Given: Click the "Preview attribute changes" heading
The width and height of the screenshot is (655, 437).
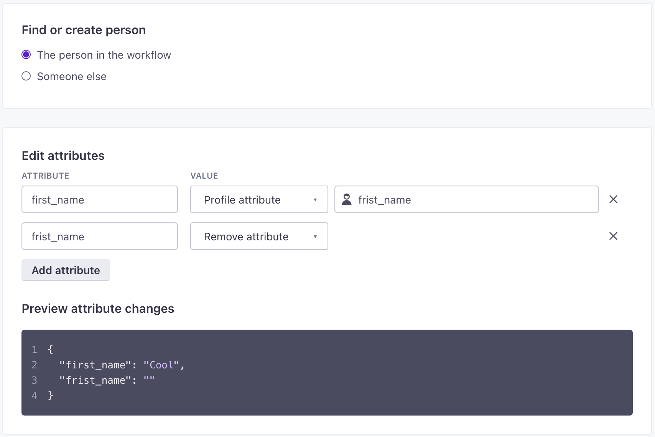Looking at the screenshot, I should (98, 309).
